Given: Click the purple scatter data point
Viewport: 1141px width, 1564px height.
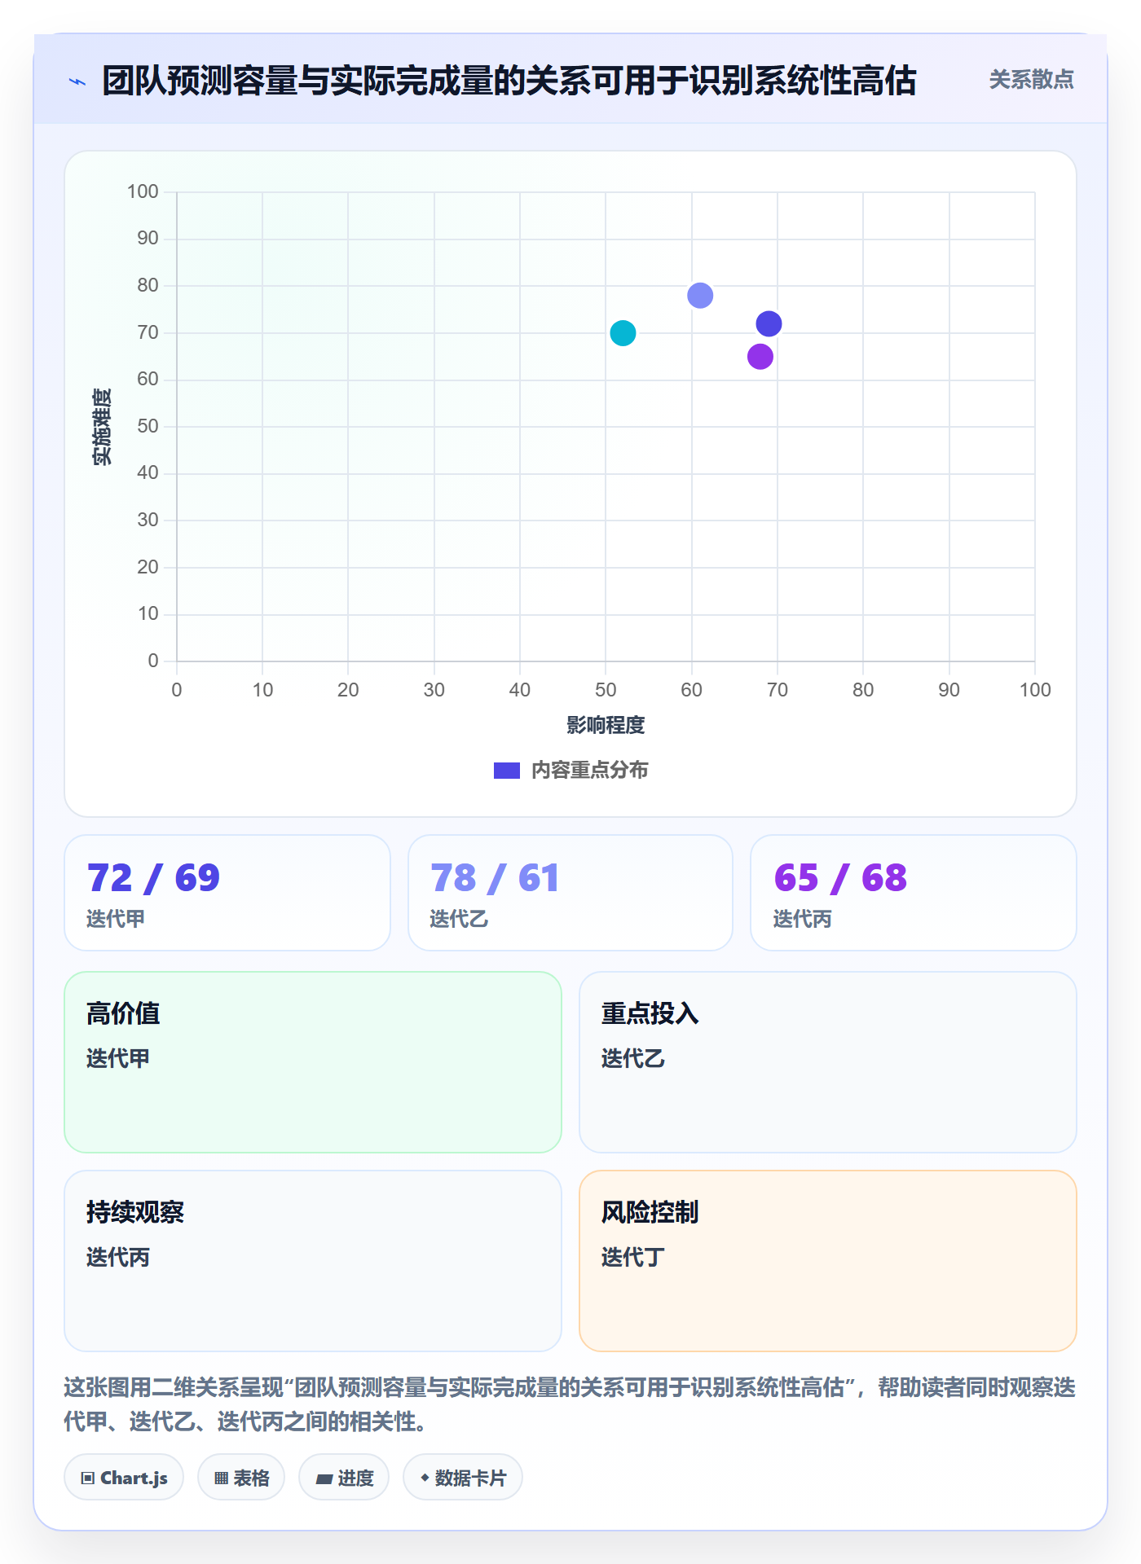Looking at the screenshot, I should (x=760, y=357).
